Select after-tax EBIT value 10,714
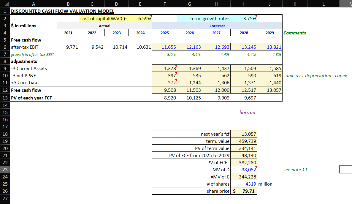 coord(117,47)
